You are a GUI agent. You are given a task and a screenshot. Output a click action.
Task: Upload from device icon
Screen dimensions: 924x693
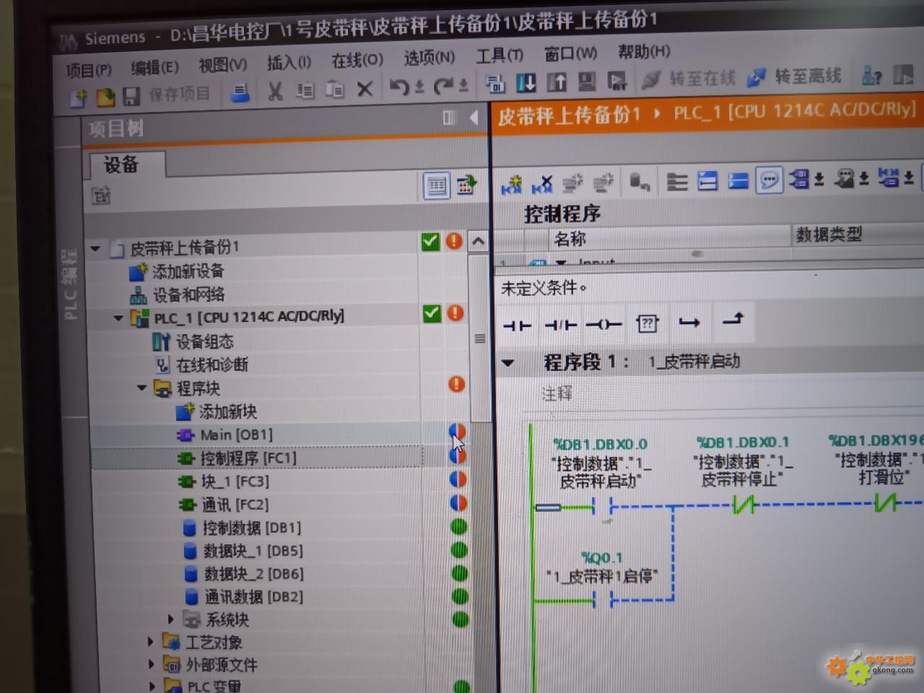pyautogui.click(x=557, y=82)
